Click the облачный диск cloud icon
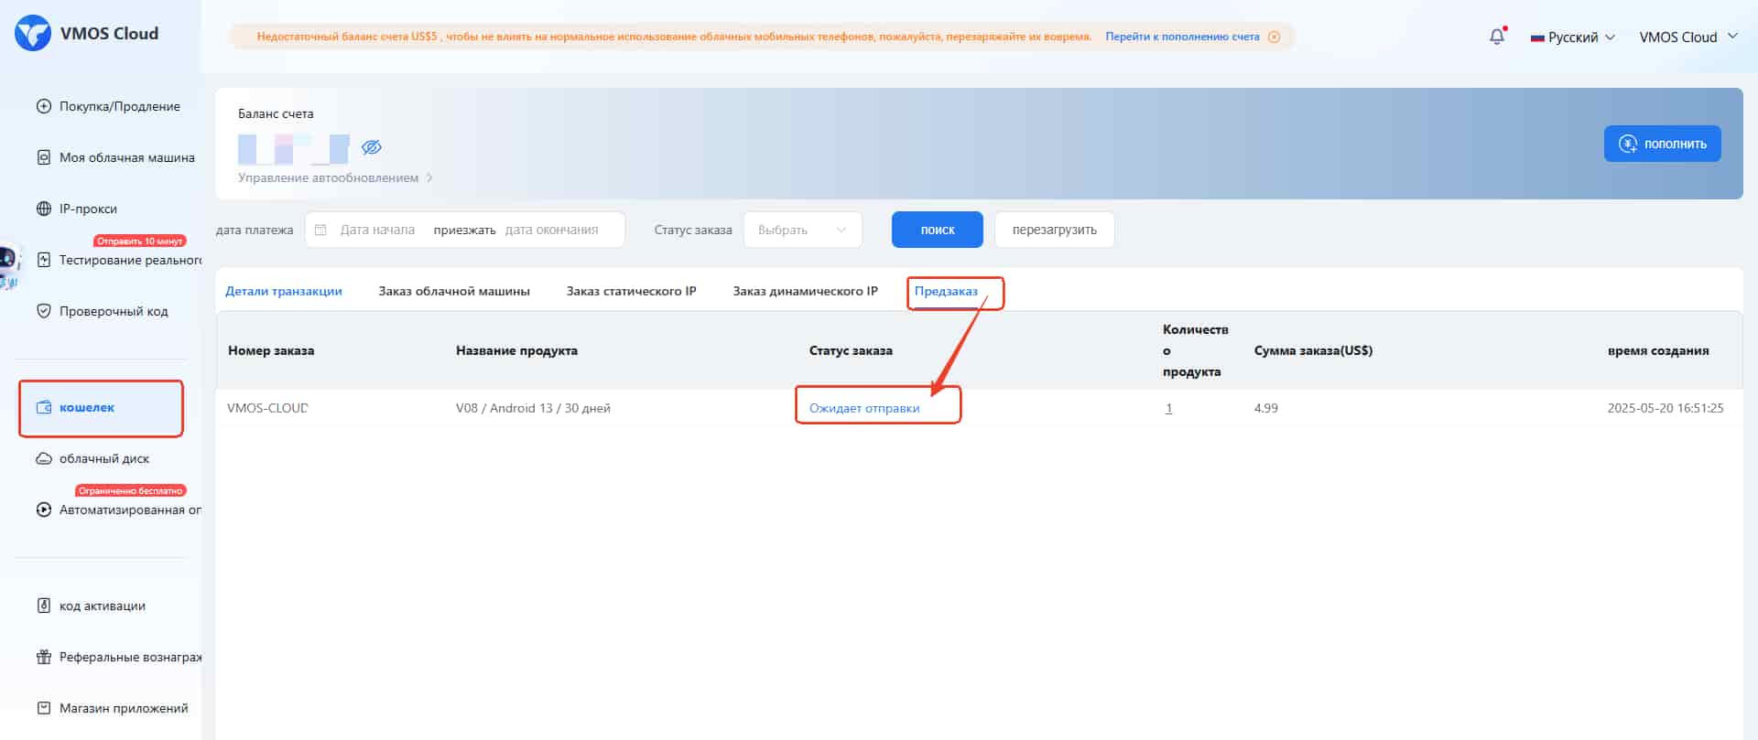Viewport: 1758px width, 740px height. point(43,458)
